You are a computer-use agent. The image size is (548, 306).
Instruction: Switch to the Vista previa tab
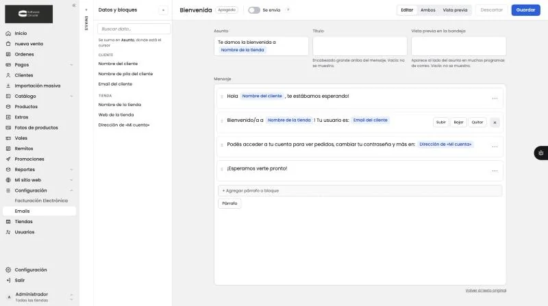[x=455, y=10]
